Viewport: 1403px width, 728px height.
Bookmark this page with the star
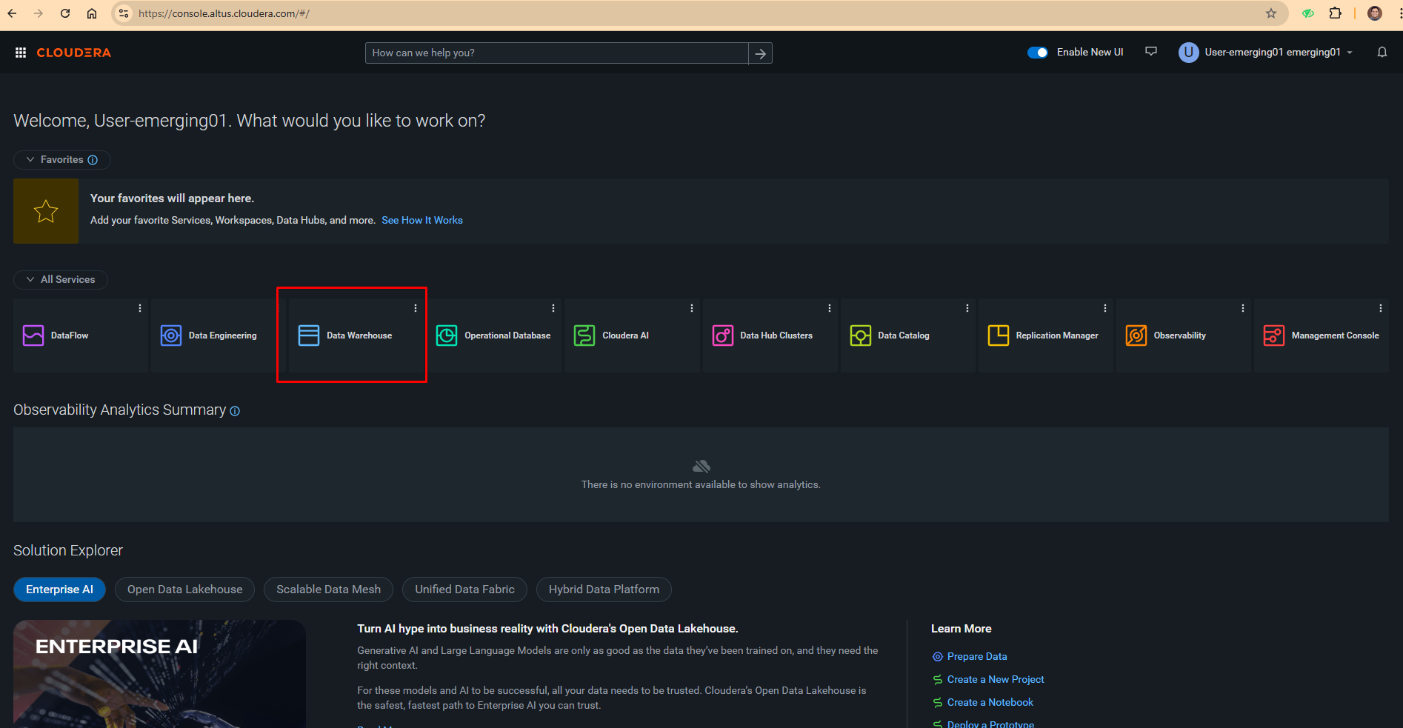pos(1271,13)
